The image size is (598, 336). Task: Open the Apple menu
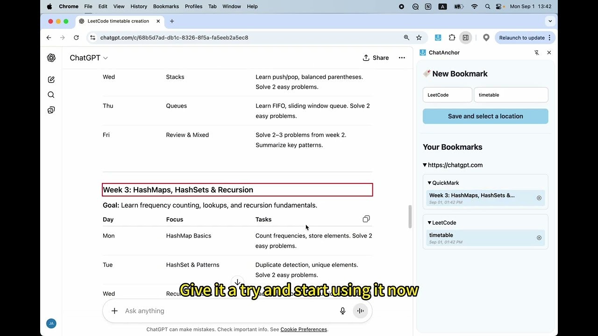point(50,7)
